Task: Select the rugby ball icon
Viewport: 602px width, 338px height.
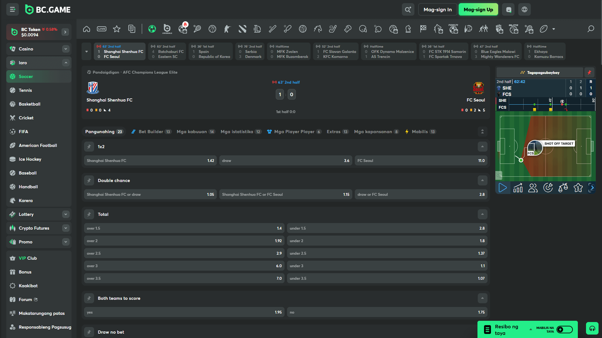Action: pos(544,29)
